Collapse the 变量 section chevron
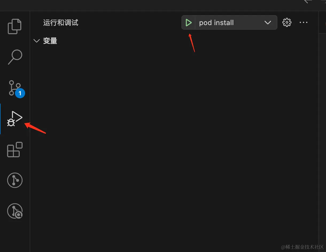 click(36, 41)
